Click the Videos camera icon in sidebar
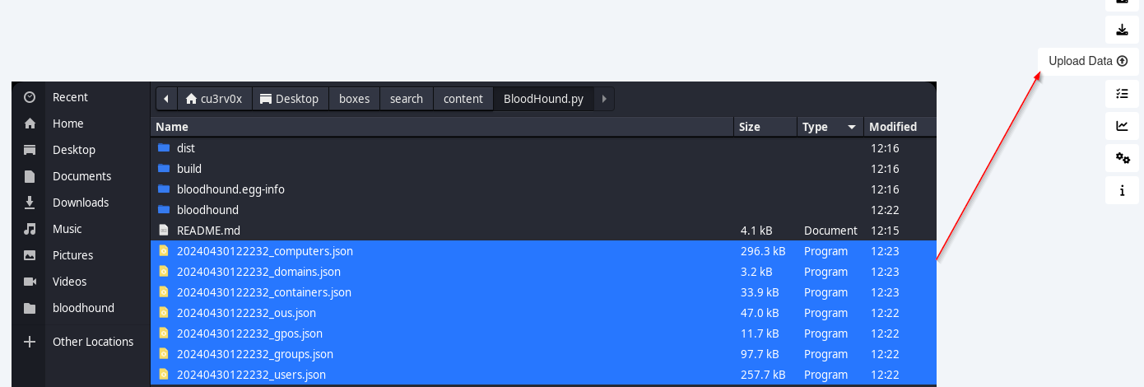 click(30, 282)
